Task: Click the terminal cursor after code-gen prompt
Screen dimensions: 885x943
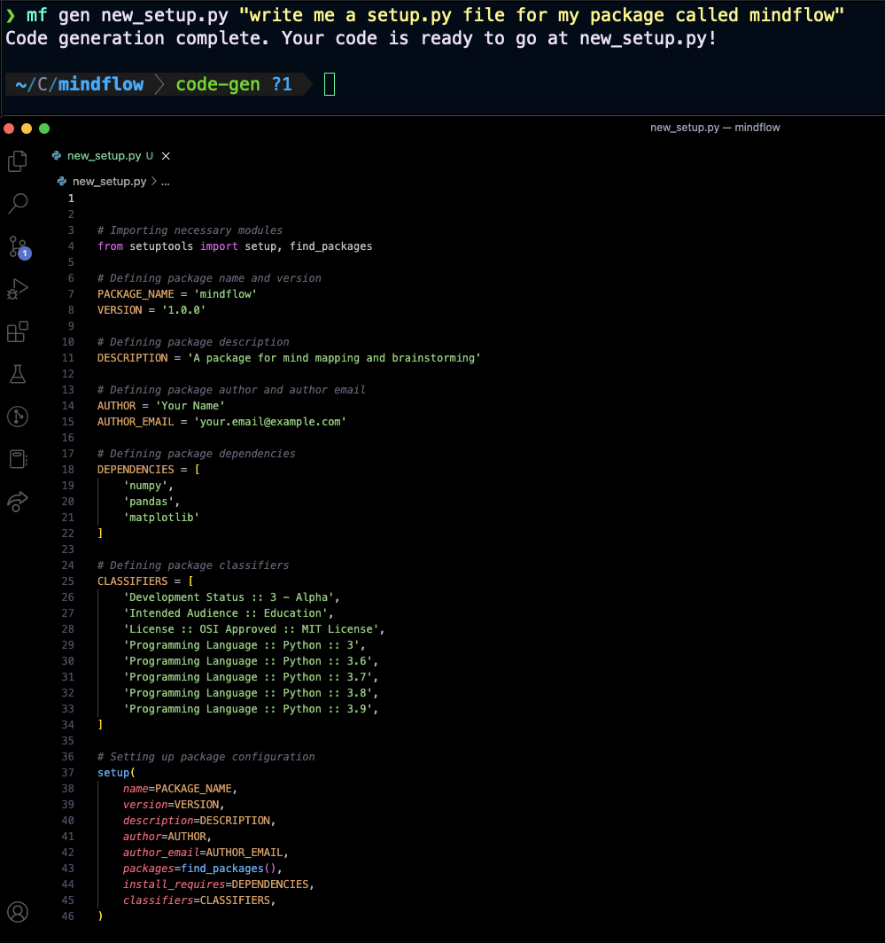Action: click(x=330, y=85)
